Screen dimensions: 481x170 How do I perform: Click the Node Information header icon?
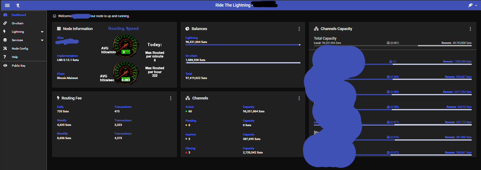59,29
